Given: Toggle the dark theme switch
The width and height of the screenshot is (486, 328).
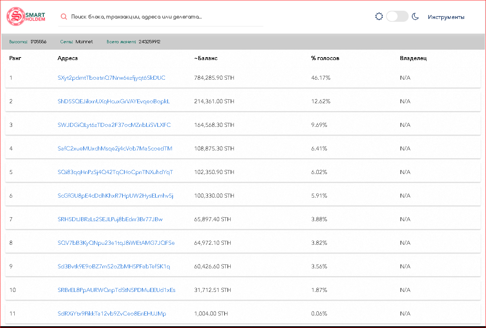Looking at the screenshot, I should pos(397,16).
